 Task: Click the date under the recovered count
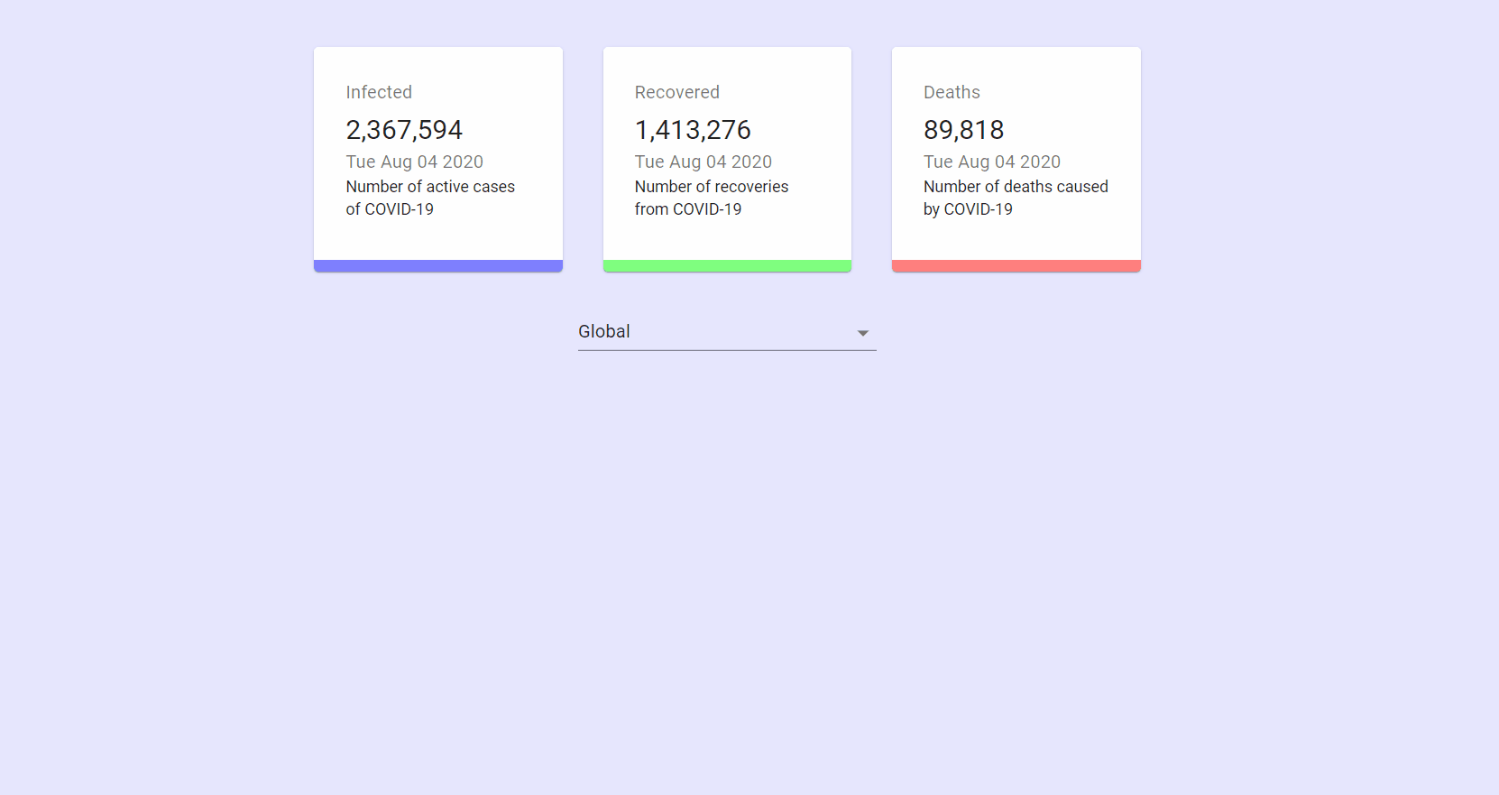(x=703, y=162)
